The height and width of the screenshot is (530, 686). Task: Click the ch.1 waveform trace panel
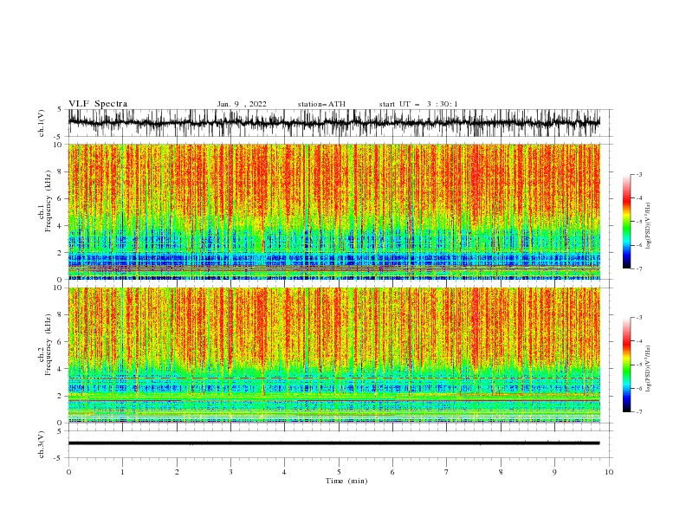340,123
